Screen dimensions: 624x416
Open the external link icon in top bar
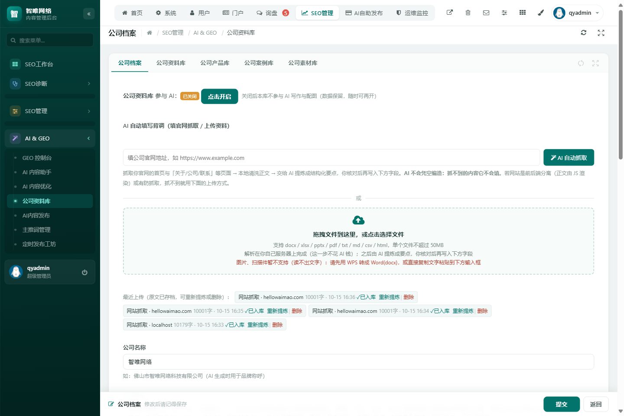tap(450, 13)
